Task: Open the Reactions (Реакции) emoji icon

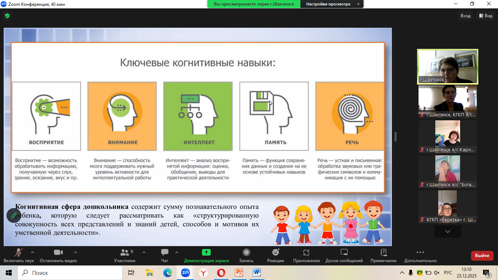Action: [276, 253]
